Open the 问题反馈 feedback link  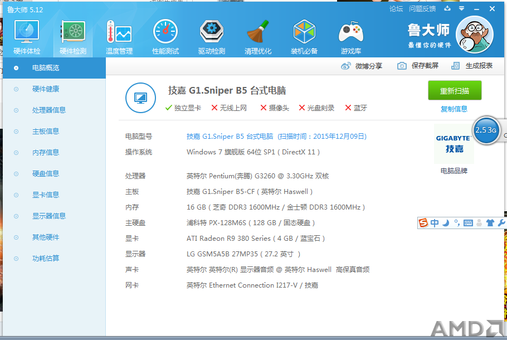pyautogui.click(x=422, y=9)
